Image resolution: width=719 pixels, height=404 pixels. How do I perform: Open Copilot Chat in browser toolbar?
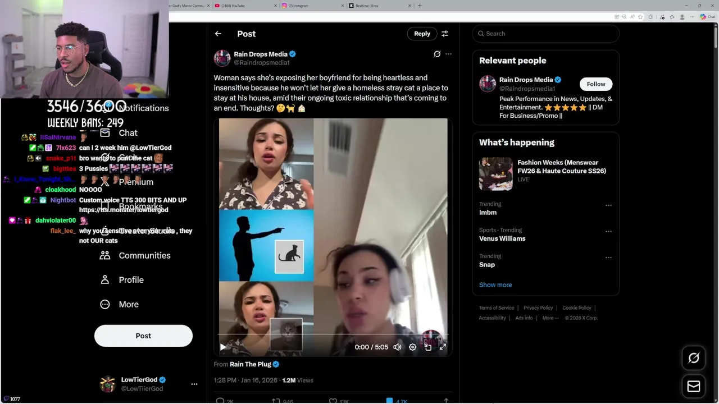point(707,17)
